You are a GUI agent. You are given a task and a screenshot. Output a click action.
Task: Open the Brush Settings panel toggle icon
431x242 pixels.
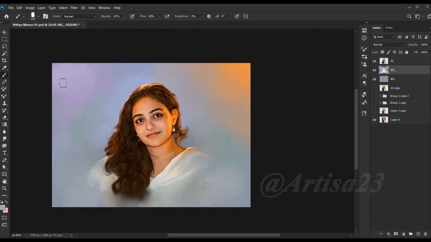point(45,16)
